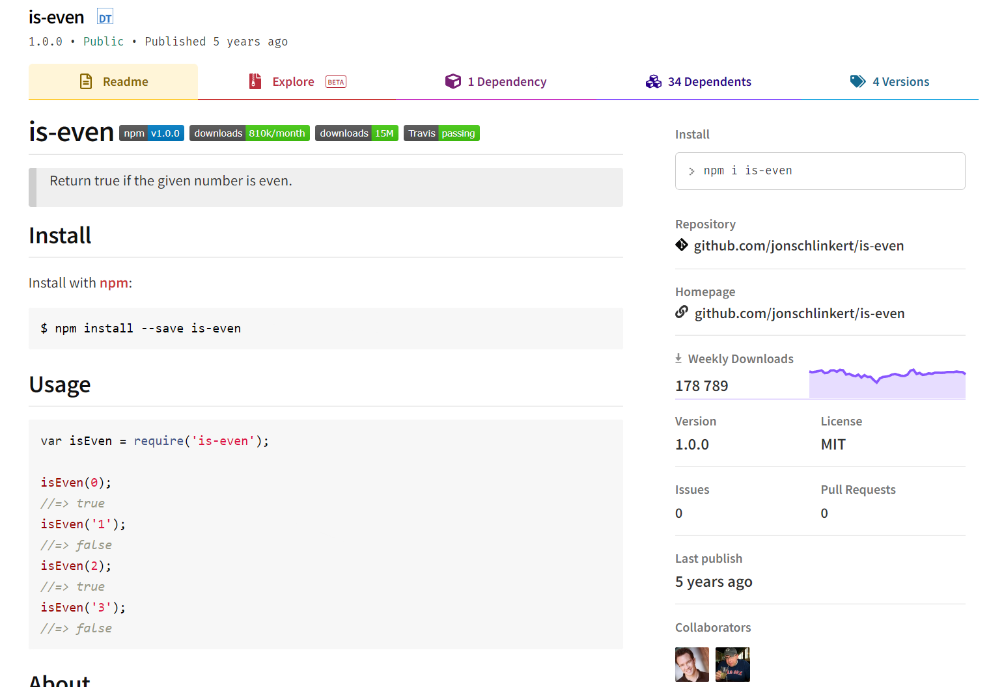Viewport: 1004px width, 687px height.
Task: Open second collaborator's avatar with cap
Action: click(732, 664)
